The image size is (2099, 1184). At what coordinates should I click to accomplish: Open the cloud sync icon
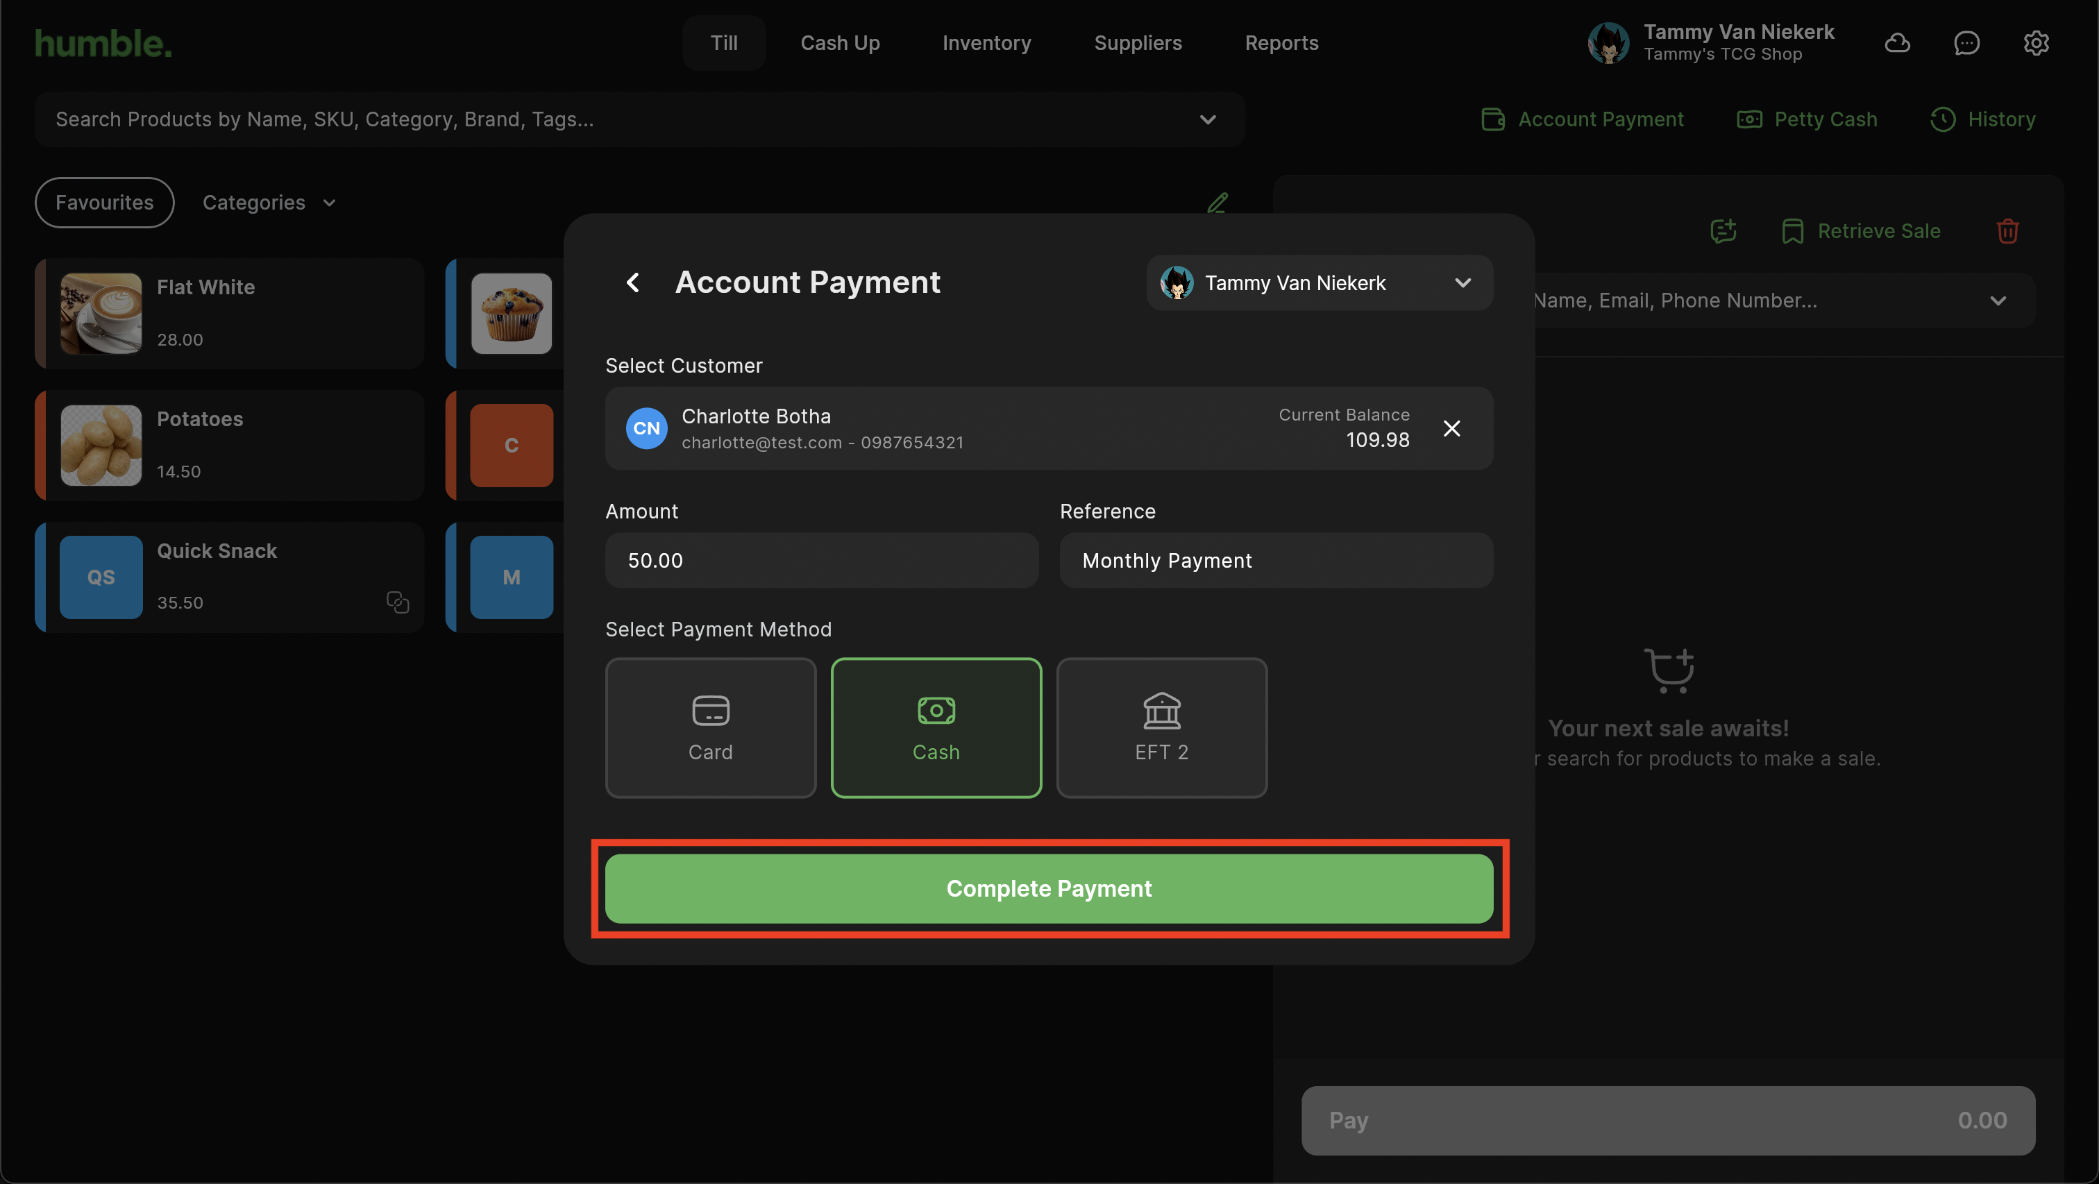click(x=1897, y=42)
